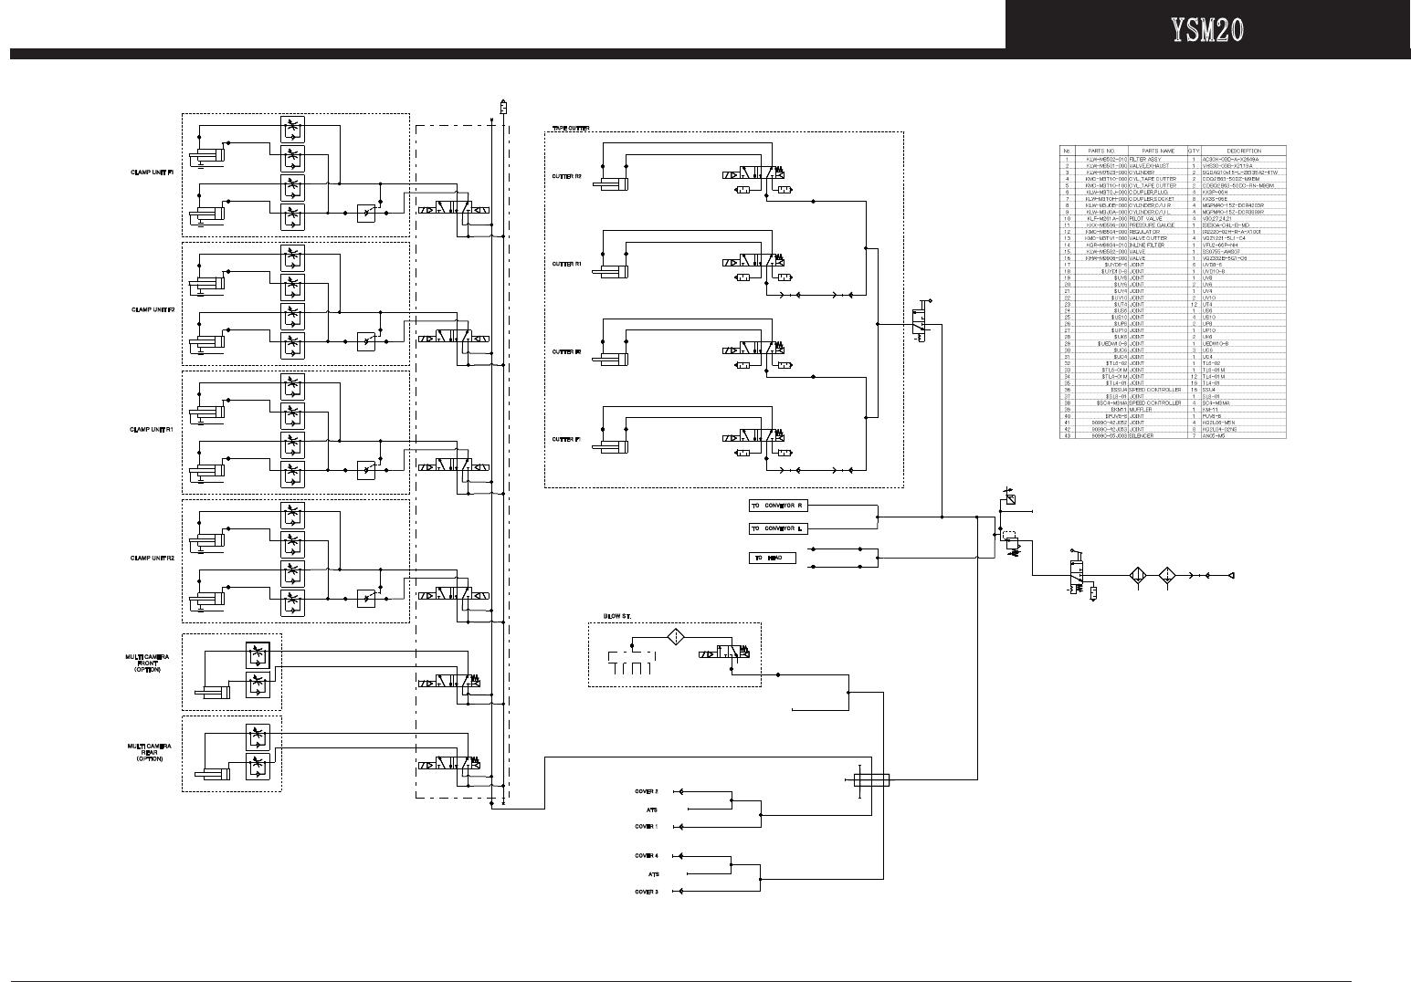Click the COVER 2 label
Viewport: 1411px width, 982px height.
click(646, 791)
